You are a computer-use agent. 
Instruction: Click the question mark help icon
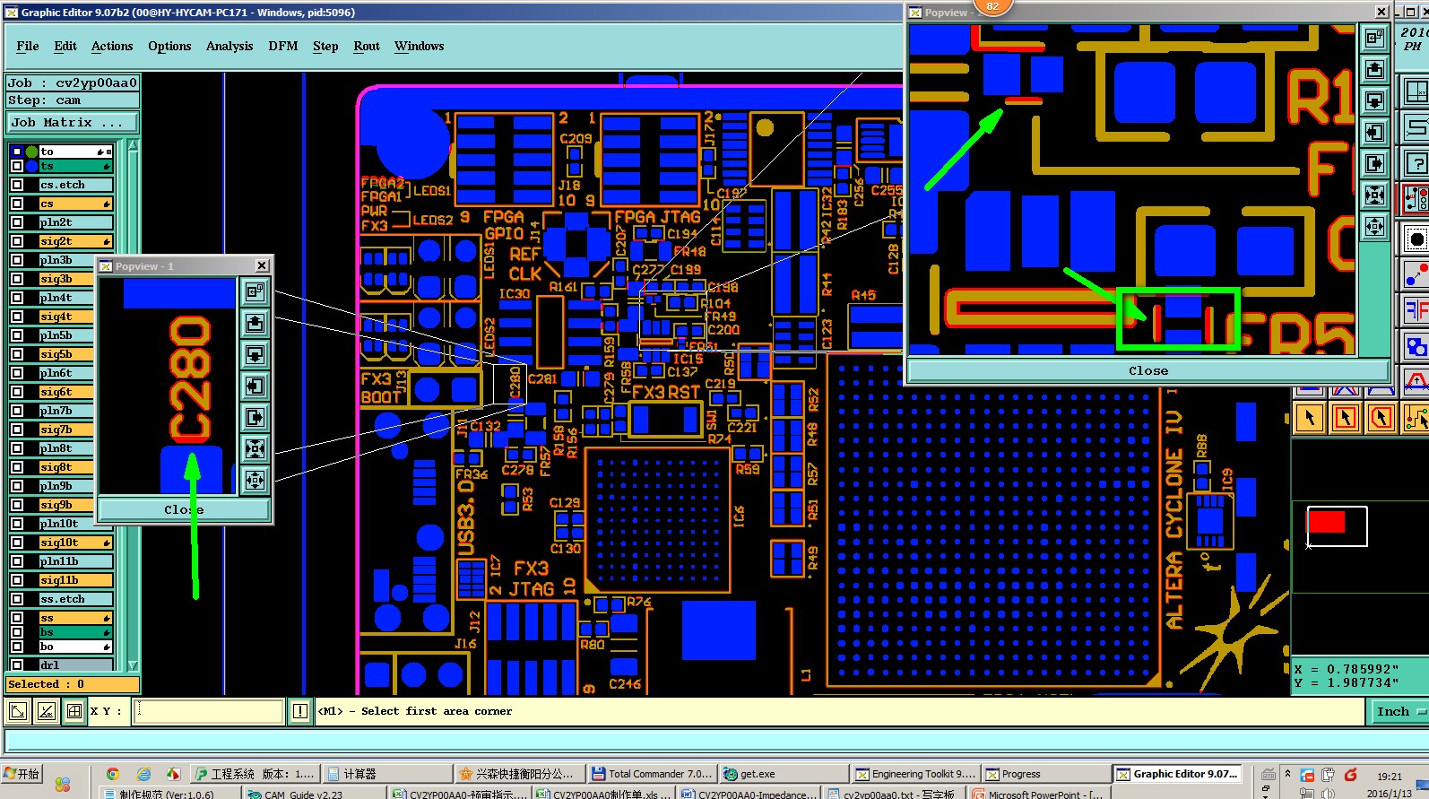[1416, 163]
